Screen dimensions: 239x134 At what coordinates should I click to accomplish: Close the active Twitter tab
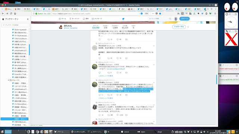tap(49, 9)
